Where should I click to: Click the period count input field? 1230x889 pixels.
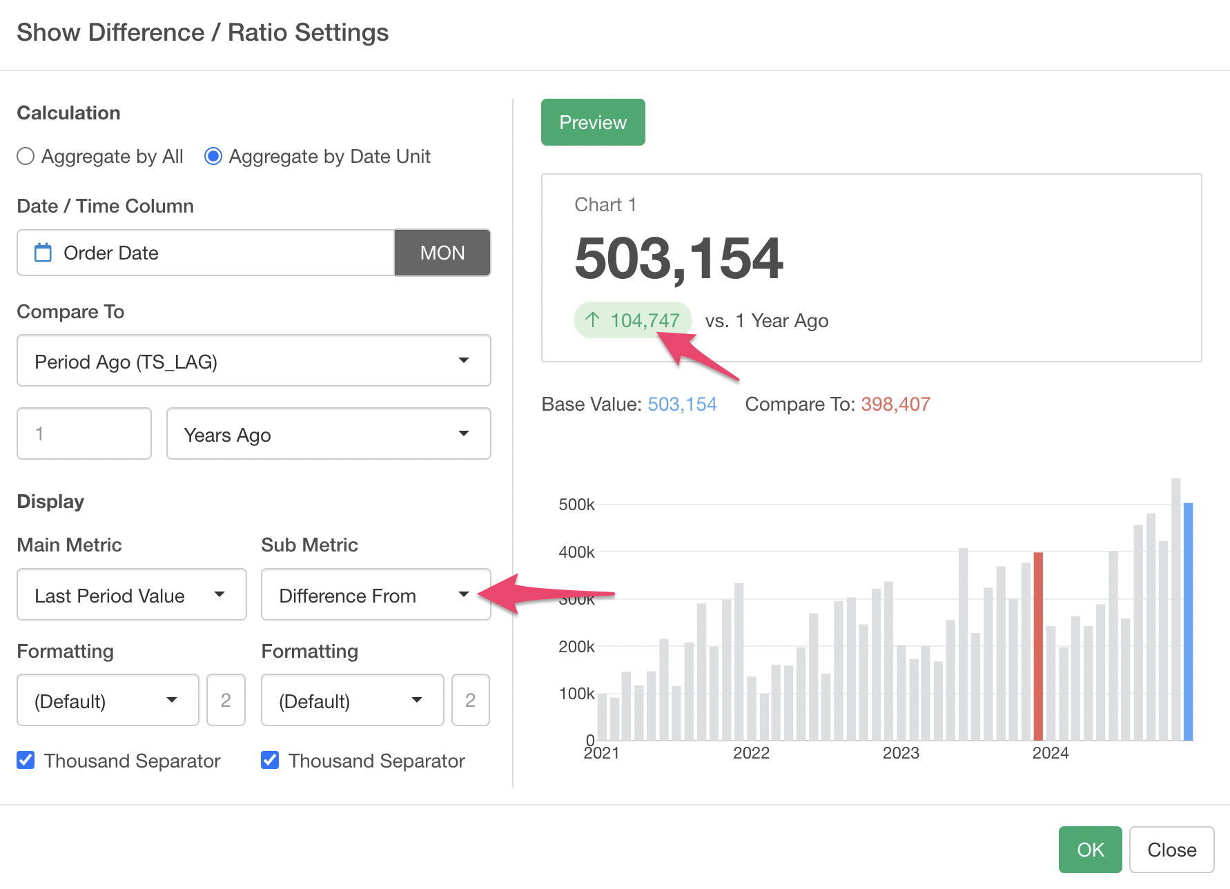[84, 434]
